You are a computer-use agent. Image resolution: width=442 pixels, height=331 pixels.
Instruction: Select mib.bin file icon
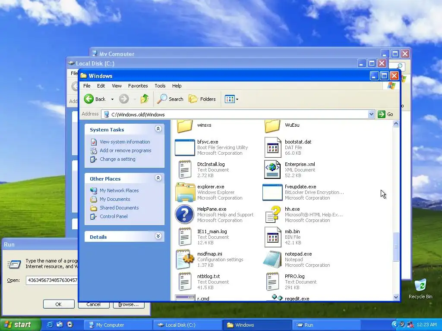[273, 237]
